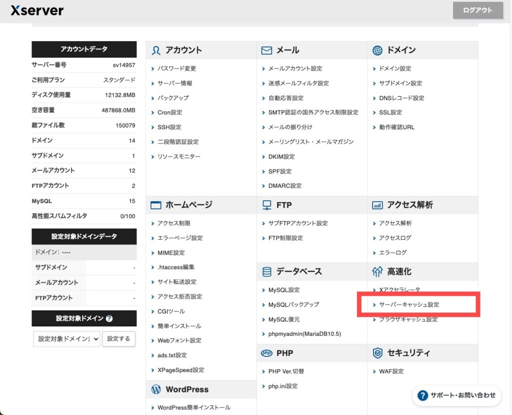
Task: Click the question mark icon in サポート・お問い合わせ
Action: (422, 395)
